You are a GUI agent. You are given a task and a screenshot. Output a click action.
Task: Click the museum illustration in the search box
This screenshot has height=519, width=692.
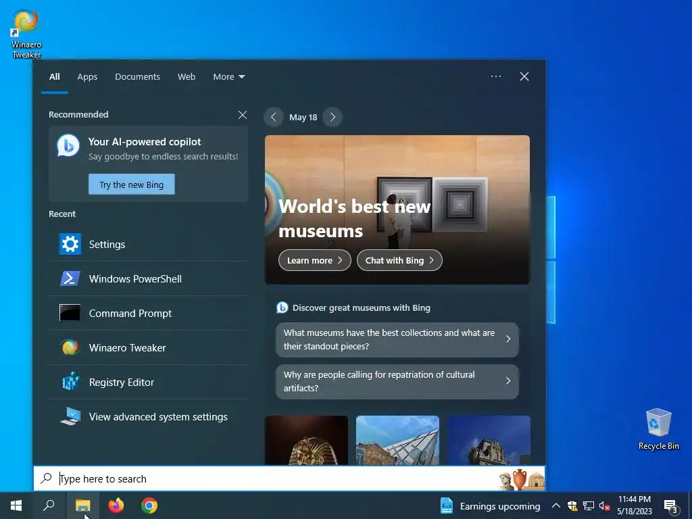[521, 479]
